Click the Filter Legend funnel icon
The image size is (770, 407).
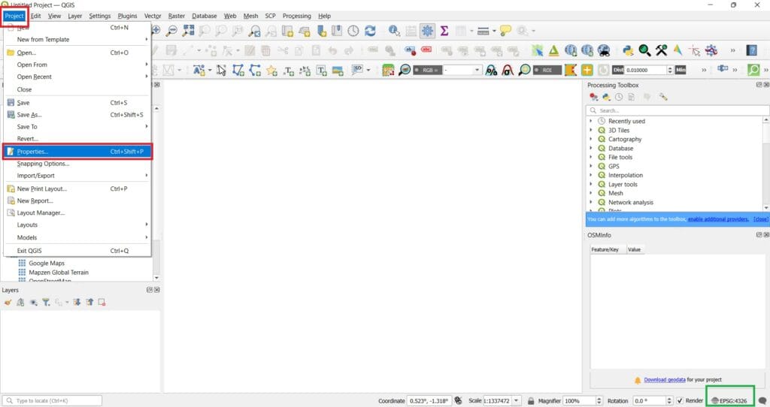click(x=46, y=303)
